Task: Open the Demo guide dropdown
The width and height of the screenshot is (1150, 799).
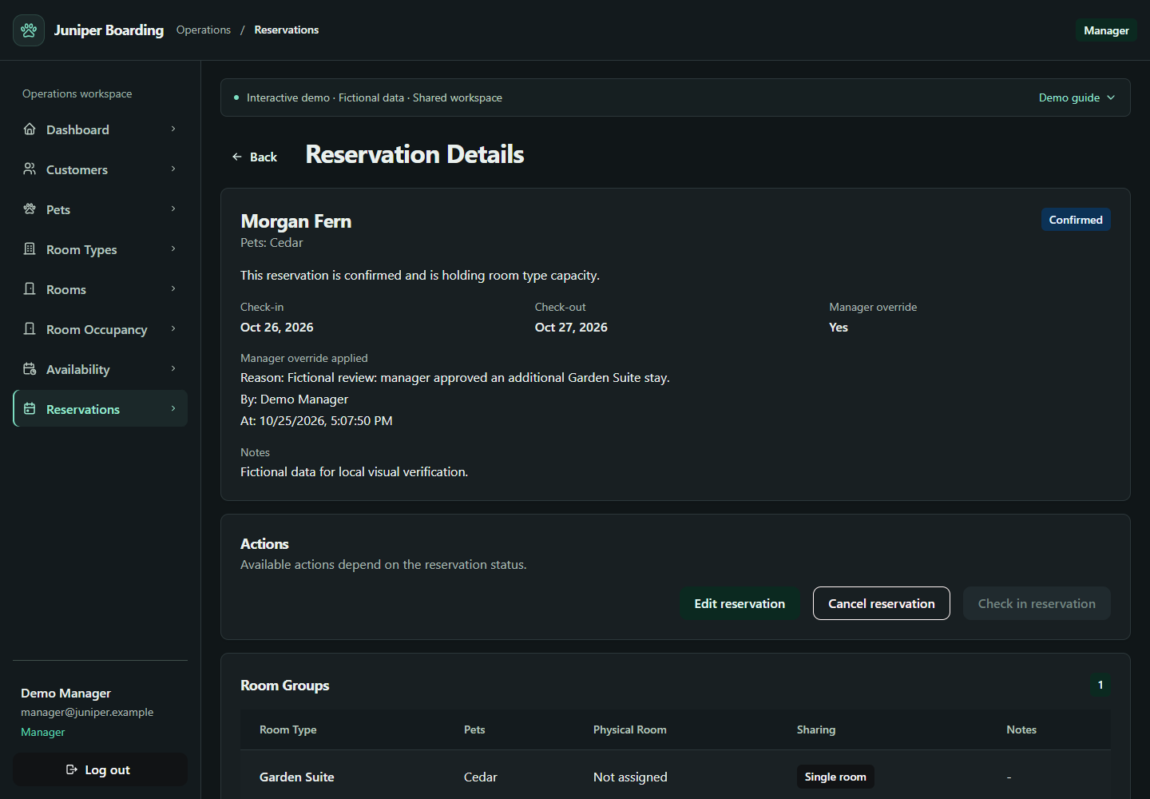Action: (x=1077, y=97)
